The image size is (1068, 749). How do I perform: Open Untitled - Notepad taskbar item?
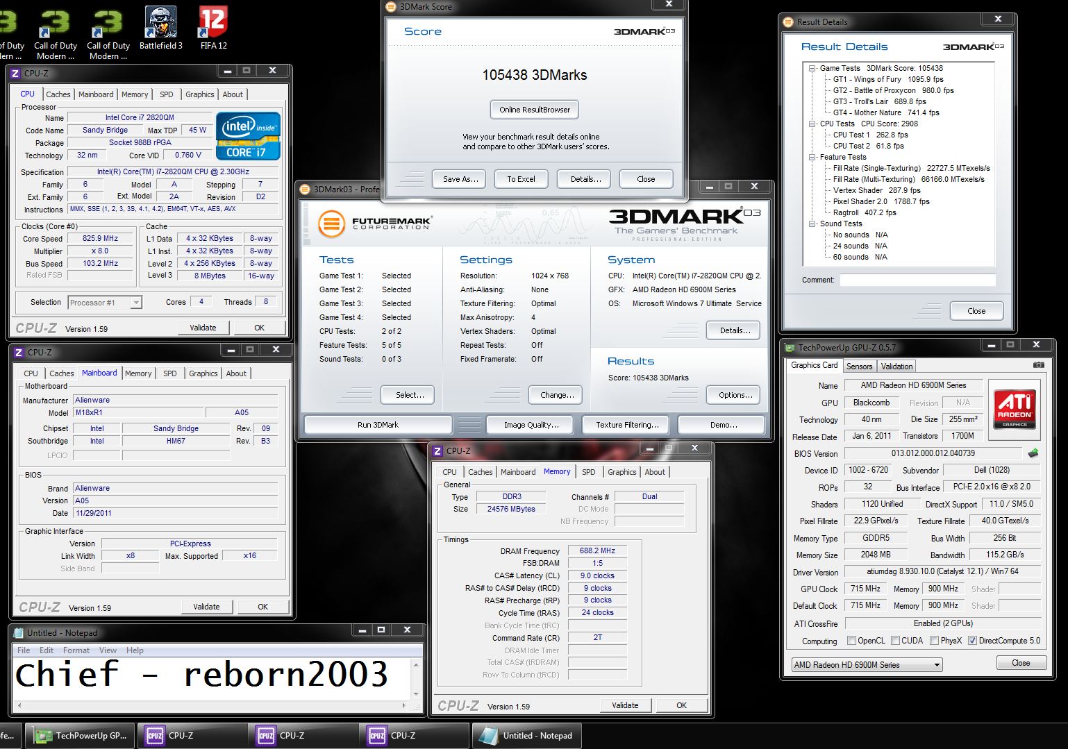(x=527, y=736)
